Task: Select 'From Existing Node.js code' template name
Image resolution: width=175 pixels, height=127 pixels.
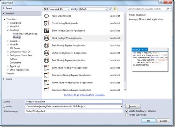Action: pos(65,23)
